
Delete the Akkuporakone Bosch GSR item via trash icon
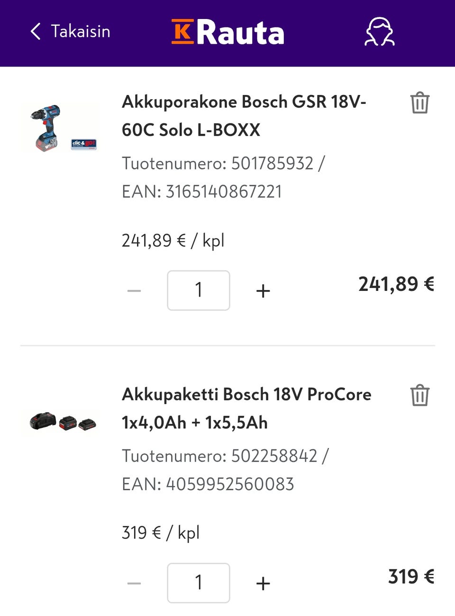[x=419, y=103]
